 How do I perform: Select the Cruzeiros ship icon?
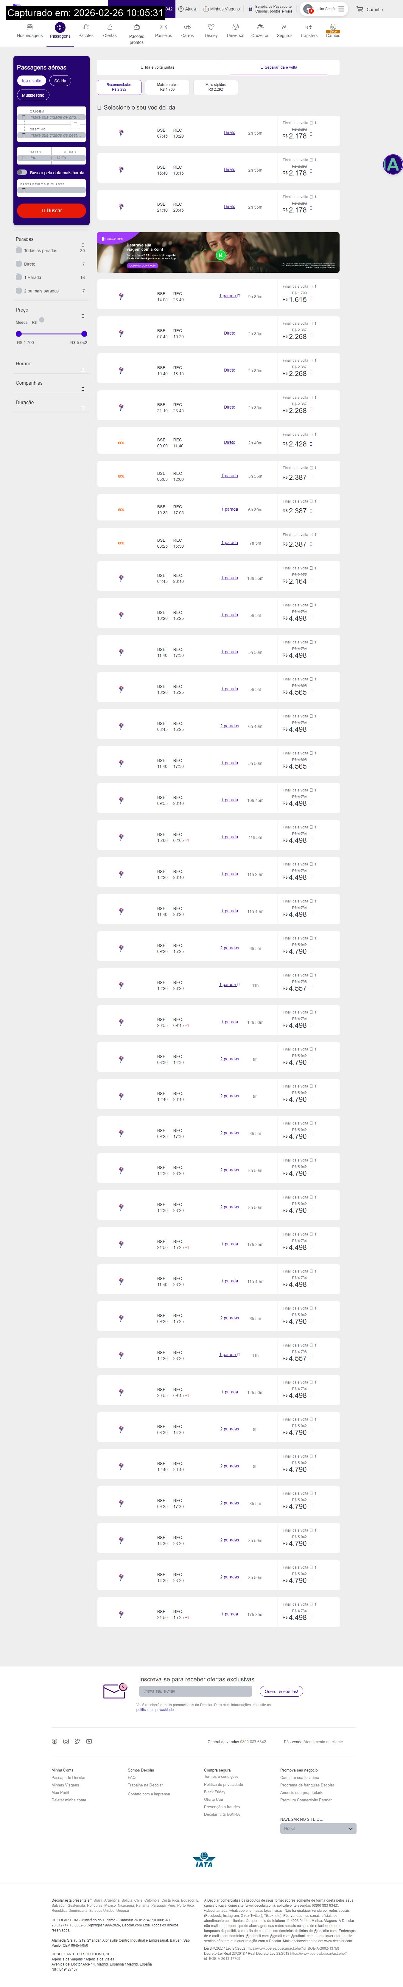[x=260, y=27]
